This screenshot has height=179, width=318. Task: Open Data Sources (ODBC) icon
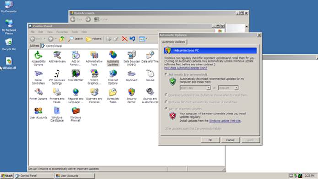pos(131,58)
